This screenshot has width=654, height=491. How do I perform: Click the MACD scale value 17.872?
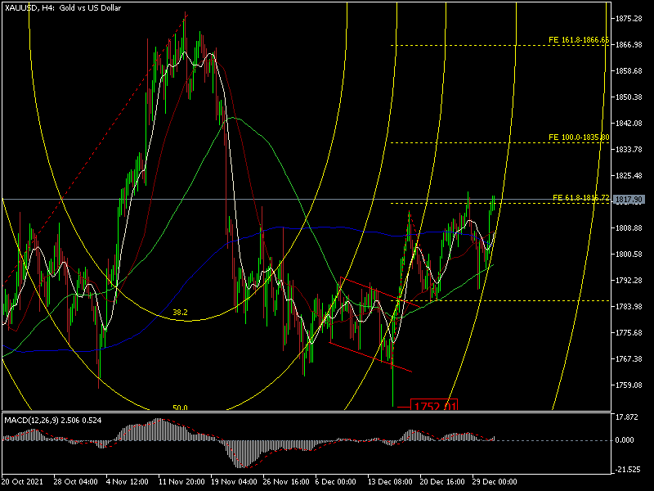pos(629,417)
